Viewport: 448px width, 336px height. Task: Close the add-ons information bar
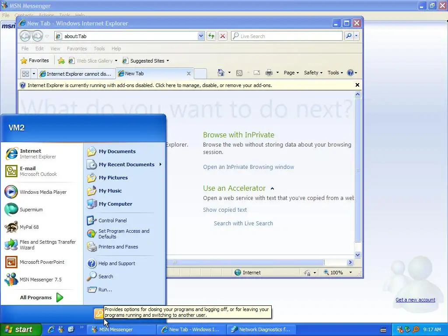pos(357,85)
